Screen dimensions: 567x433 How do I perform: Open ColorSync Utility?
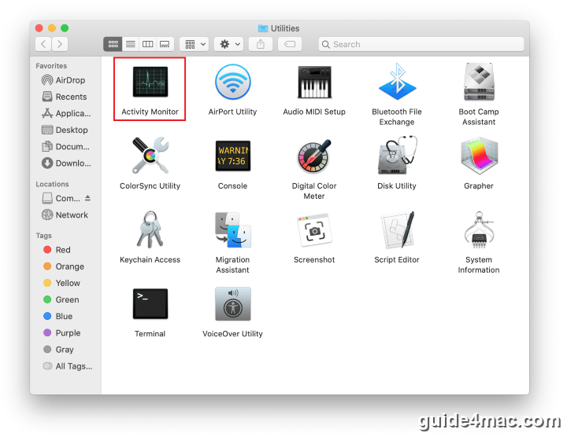click(x=150, y=156)
